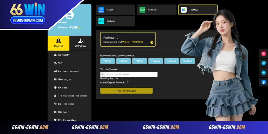Click the Withdraw hand-with-dollar icon
Viewport: 268px width, 134px height.
pyautogui.click(x=80, y=41)
